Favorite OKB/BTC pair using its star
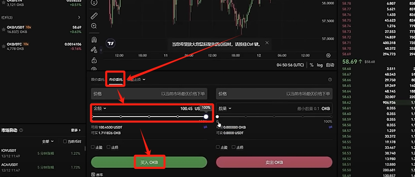Screen dimensions: 415x177 3,46
